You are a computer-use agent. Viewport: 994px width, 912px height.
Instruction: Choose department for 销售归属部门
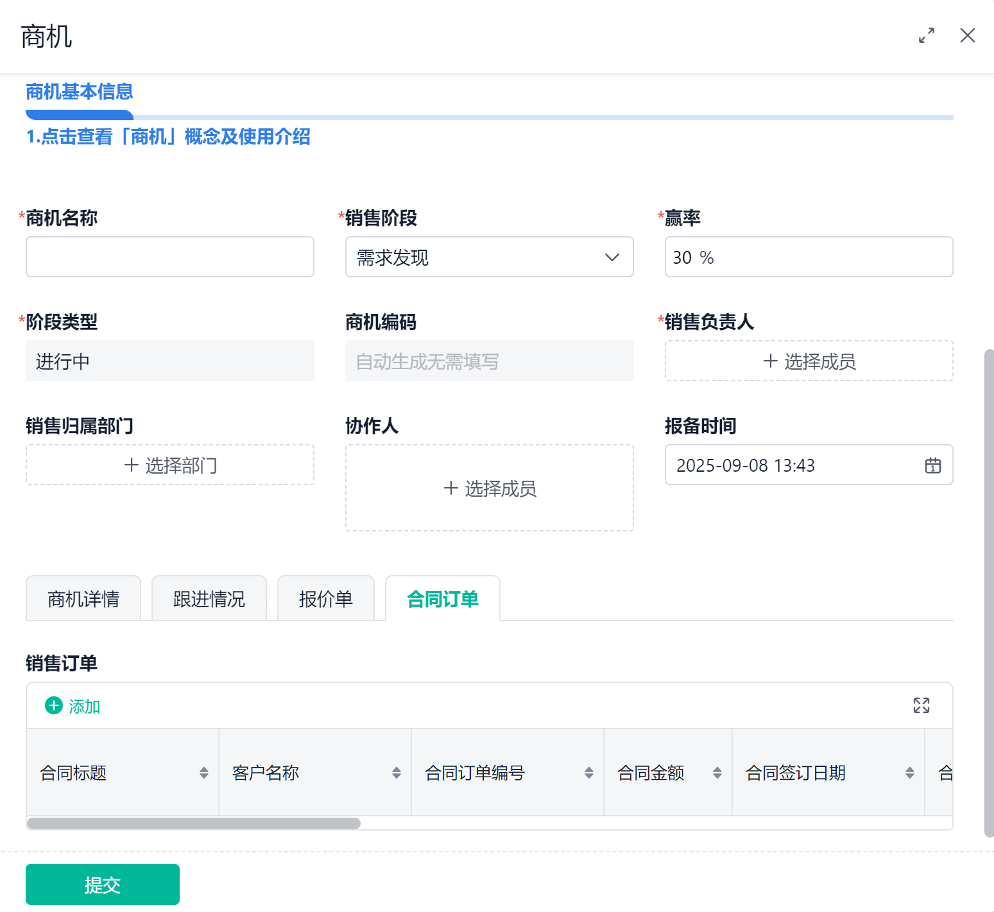tap(170, 465)
